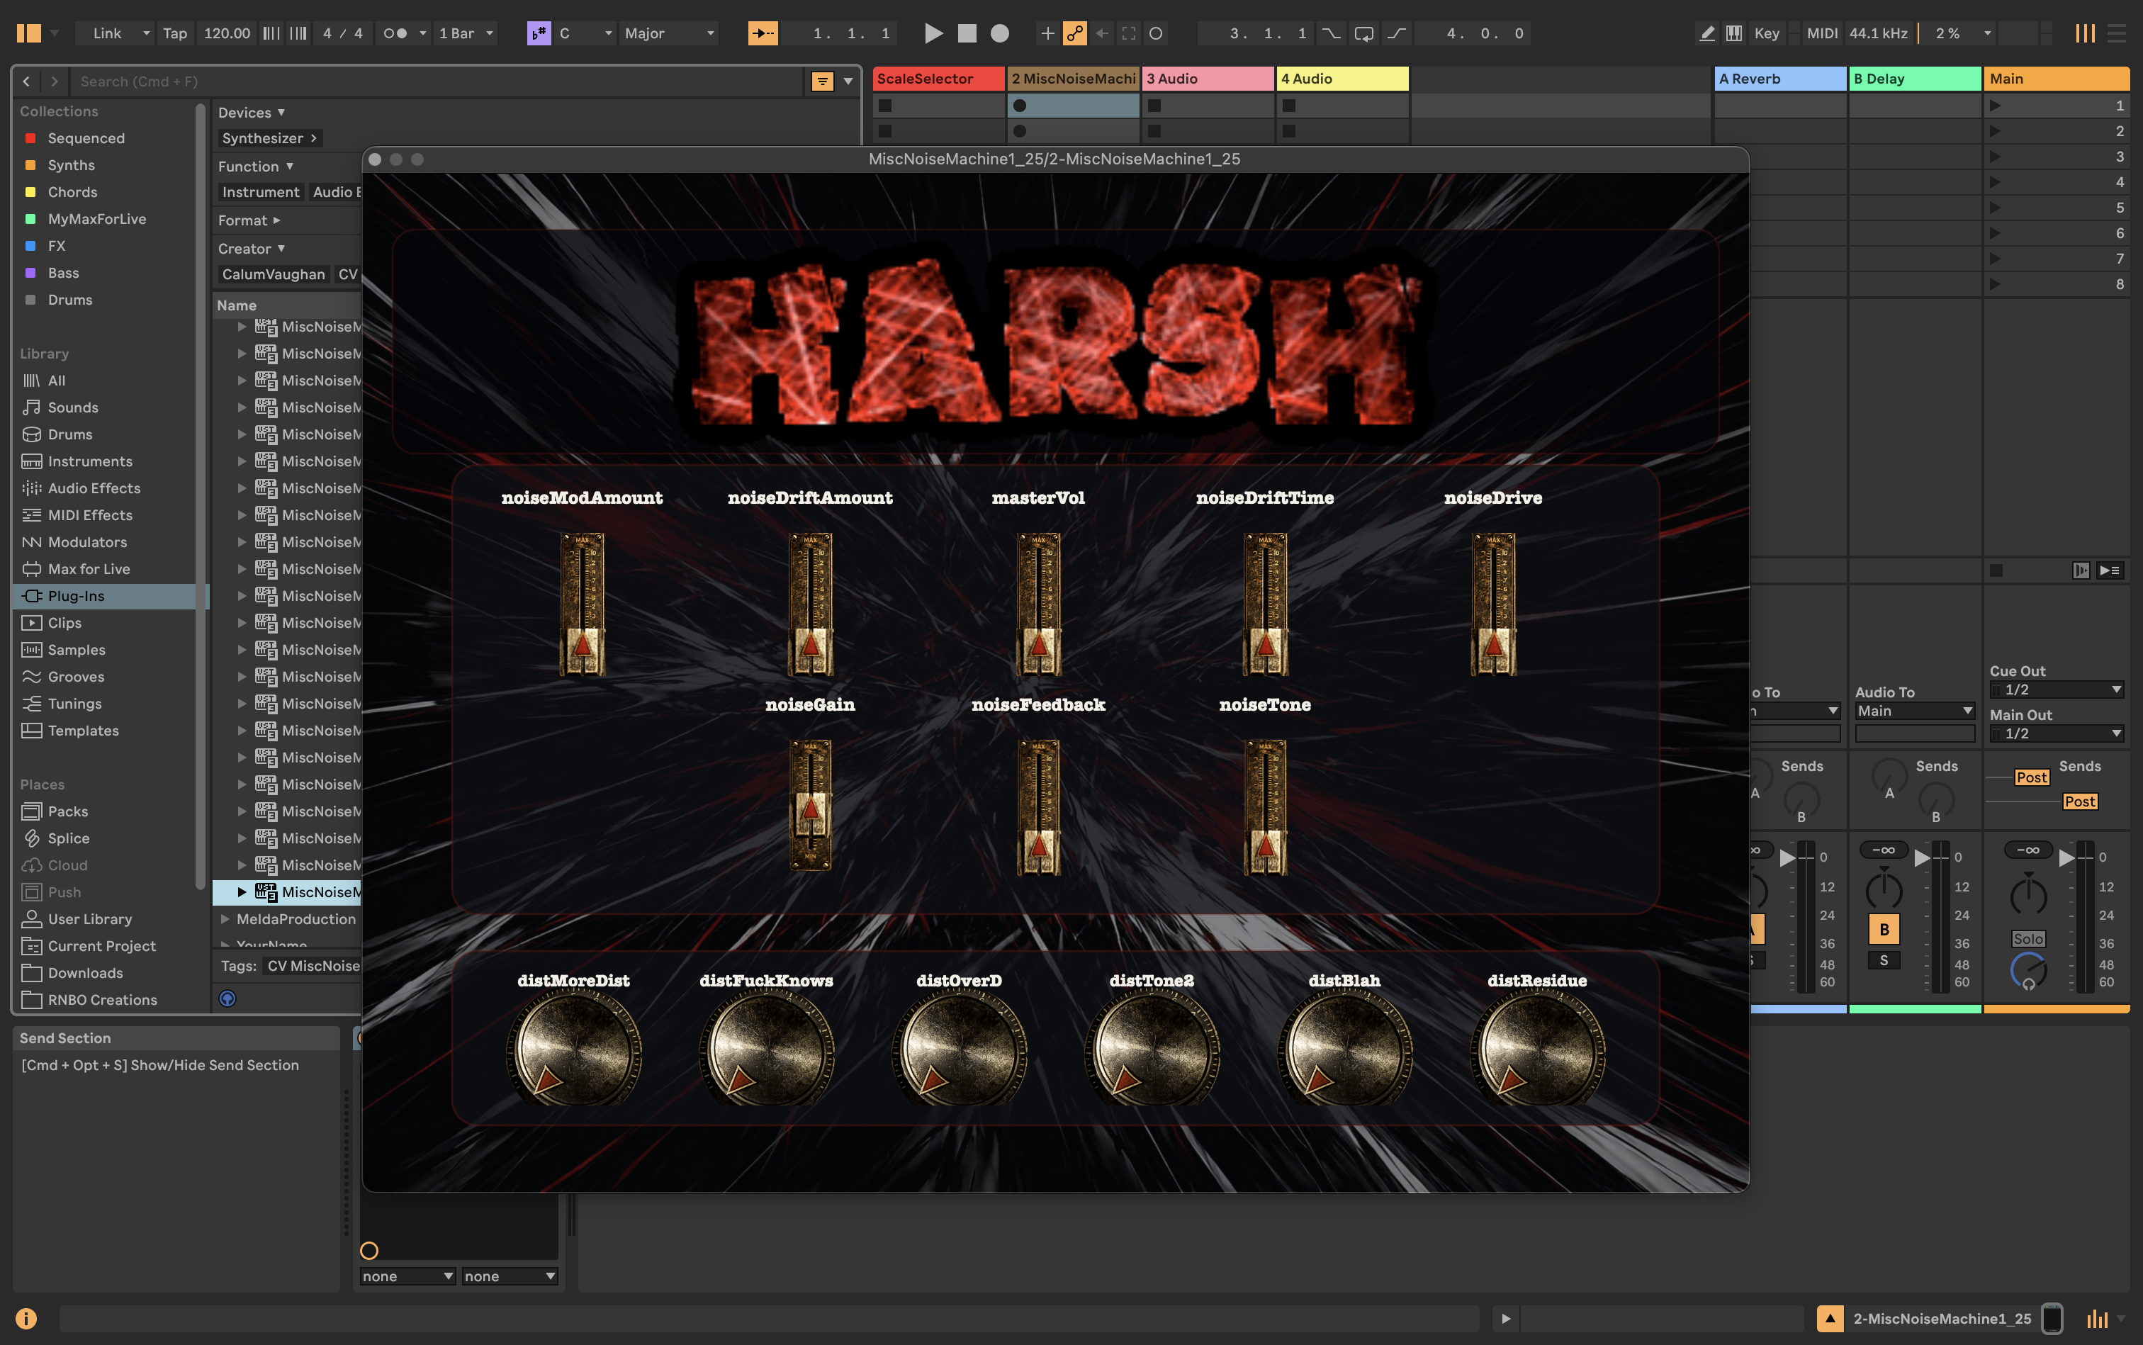The height and width of the screenshot is (1345, 2143).
Task: Toggle the Session Record circle button
Action: pyautogui.click(x=1156, y=33)
